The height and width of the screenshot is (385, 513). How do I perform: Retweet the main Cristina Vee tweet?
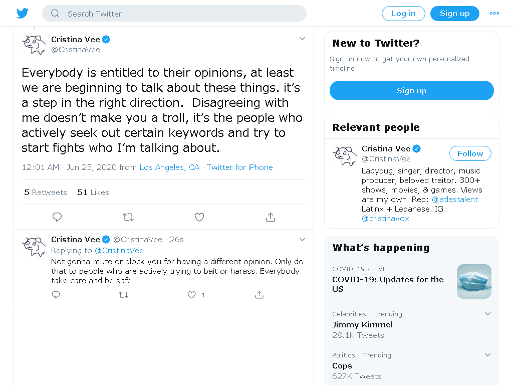point(128,217)
